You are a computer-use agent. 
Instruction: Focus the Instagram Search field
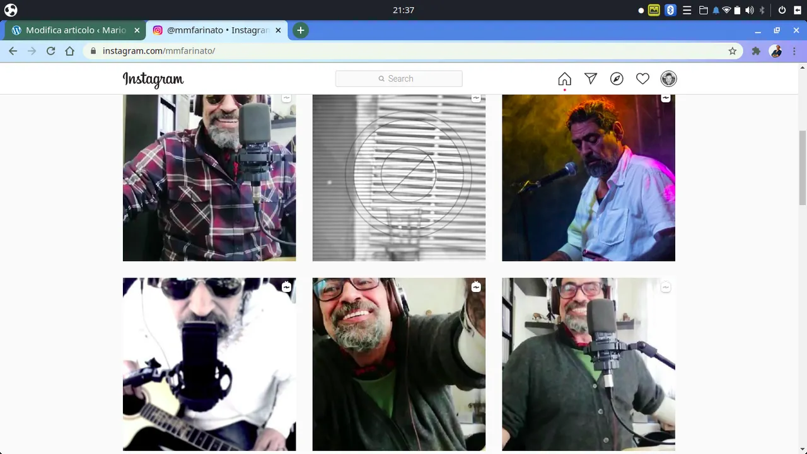click(x=399, y=79)
